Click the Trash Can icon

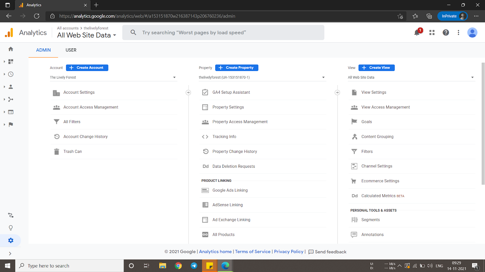click(x=56, y=151)
